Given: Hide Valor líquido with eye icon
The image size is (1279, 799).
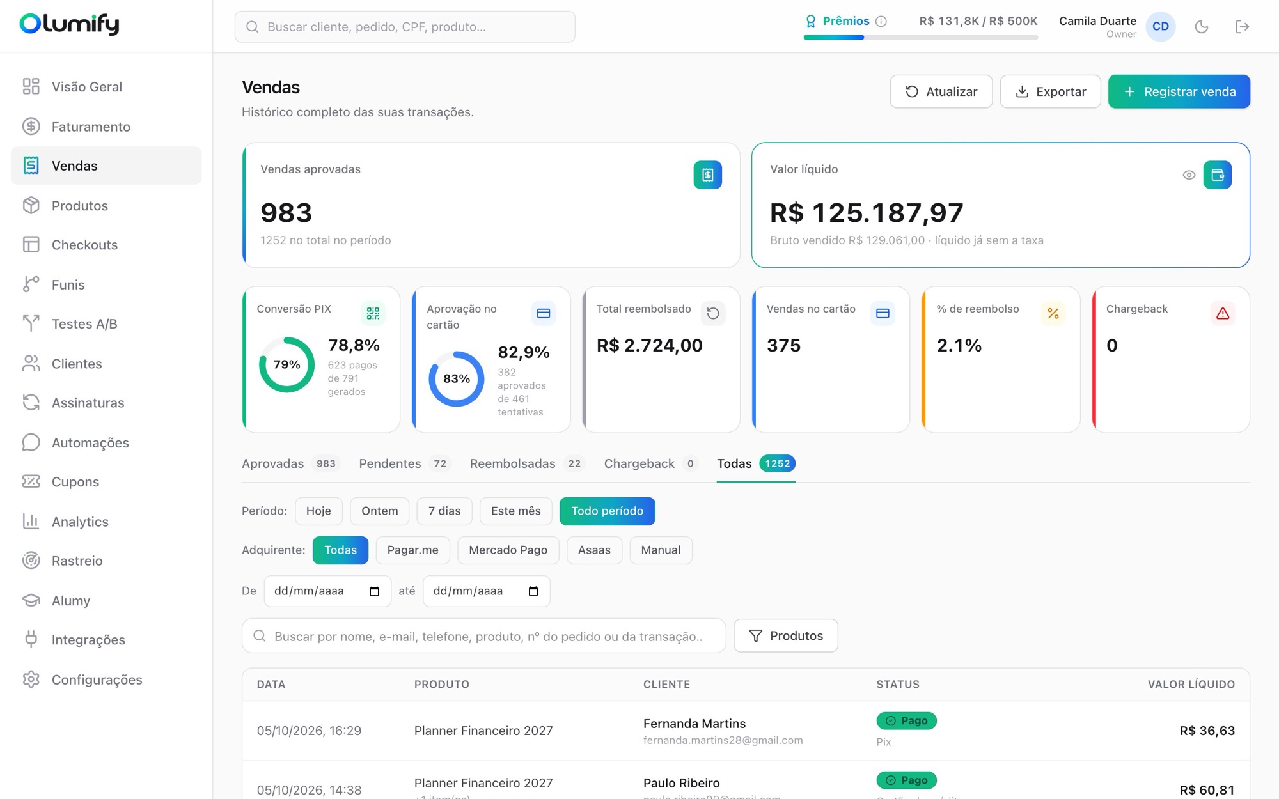Looking at the screenshot, I should tap(1189, 175).
